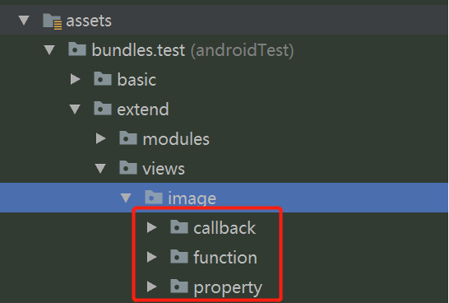Viewport: 449px width, 303px height.
Task: Click the callback package folder icon
Action: 179,227
